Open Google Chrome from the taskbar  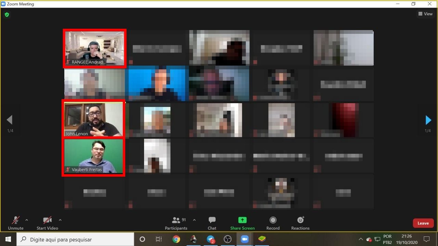176,239
